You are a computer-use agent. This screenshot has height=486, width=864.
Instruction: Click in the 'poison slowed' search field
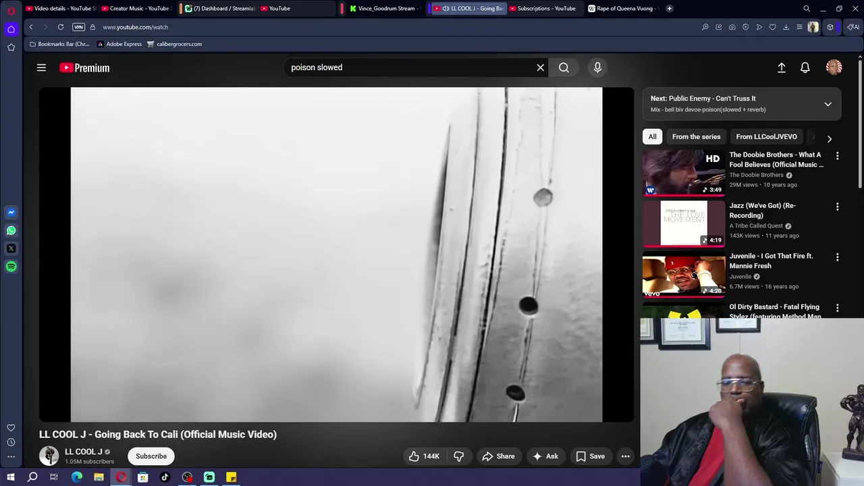pyautogui.click(x=408, y=67)
